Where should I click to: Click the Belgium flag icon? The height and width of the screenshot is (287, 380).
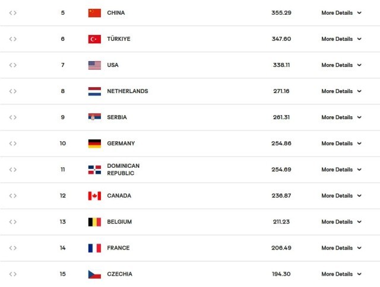pos(94,222)
